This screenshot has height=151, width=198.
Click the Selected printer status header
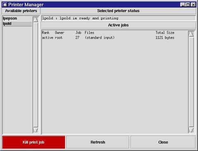(118, 11)
